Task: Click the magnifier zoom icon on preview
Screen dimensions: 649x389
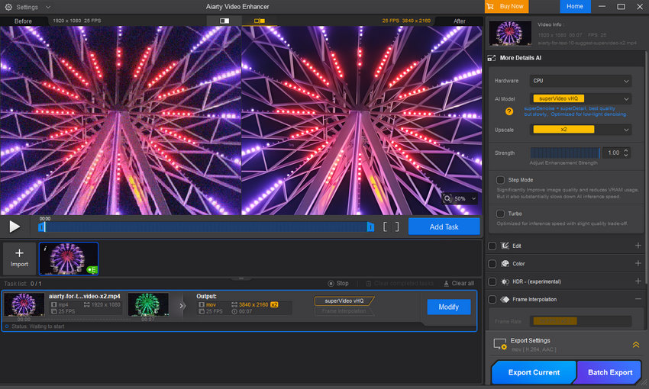Action: [447, 198]
